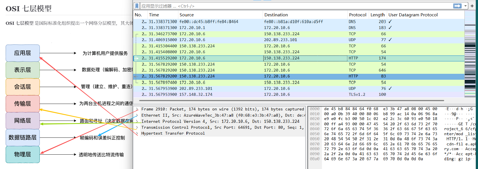Click the packet list horizontal scrollbar

click(x=292, y=100)
